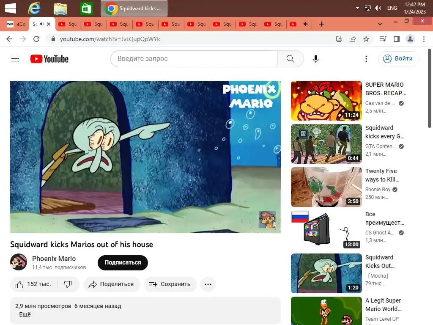433x325 pixels.
Task: Go back to previous page
Action: click(9, 39)
